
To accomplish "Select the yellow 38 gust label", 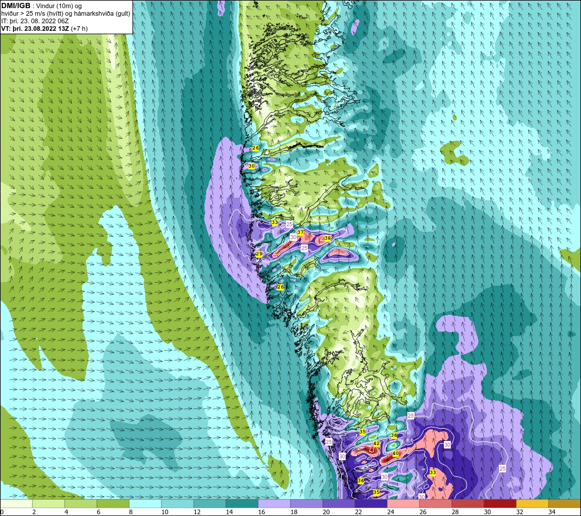I will [328, 238].
